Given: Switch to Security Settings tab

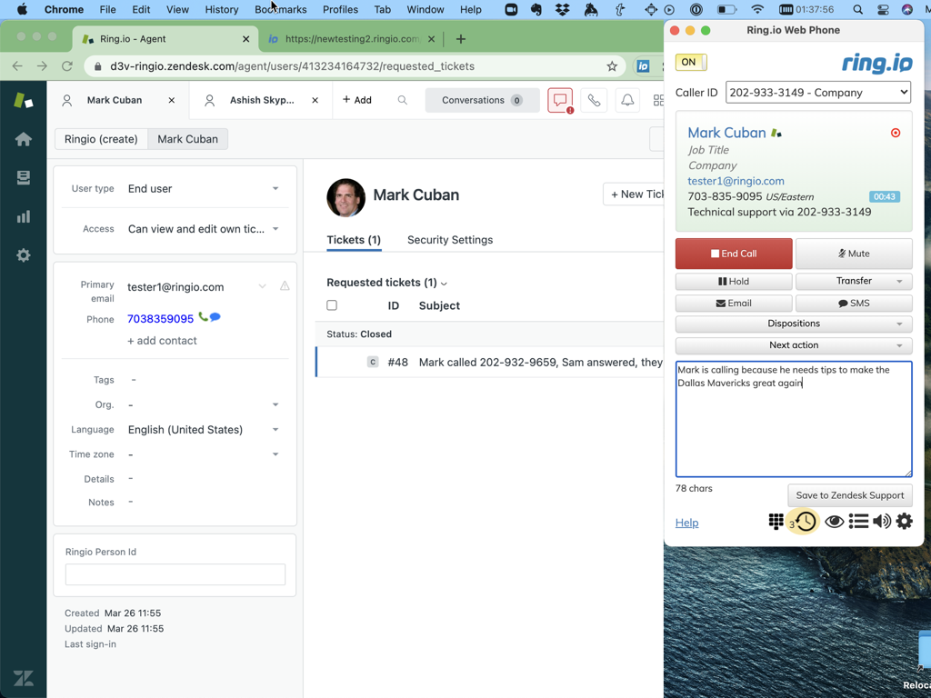Looking at the screenshot, I should coord(449,240).
